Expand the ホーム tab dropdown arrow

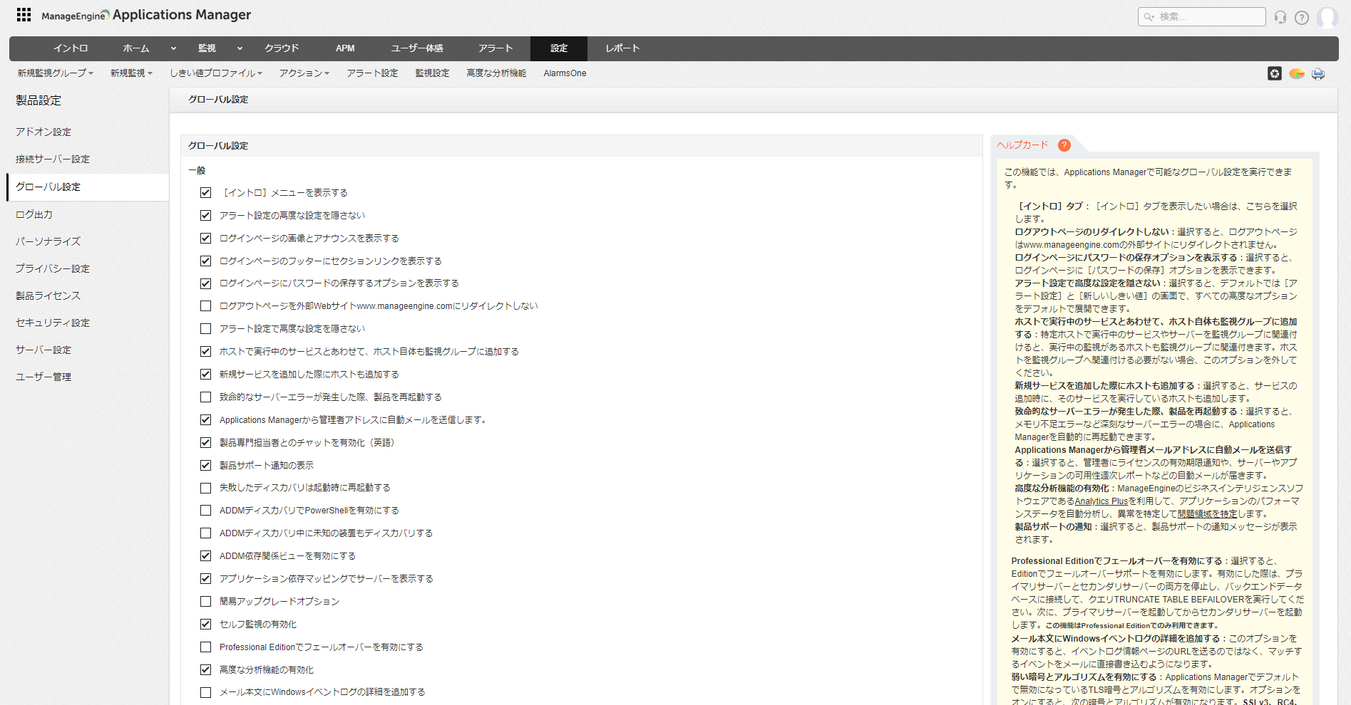coord(173,48)
